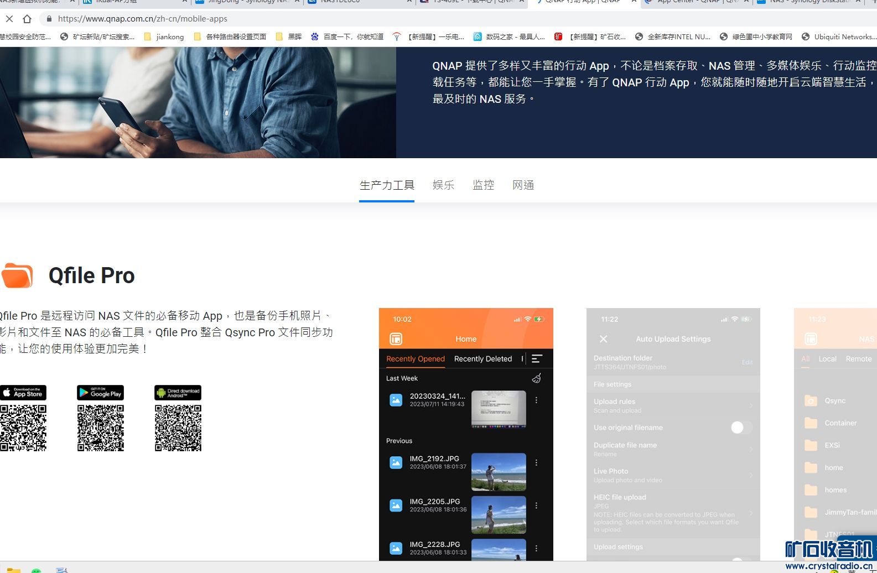Open the 监控 tab

click(x=483, y=185)
